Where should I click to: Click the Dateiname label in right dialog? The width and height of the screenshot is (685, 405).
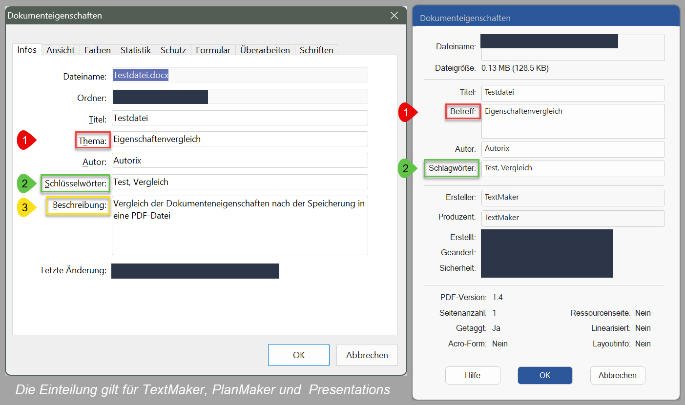(456, 47)
